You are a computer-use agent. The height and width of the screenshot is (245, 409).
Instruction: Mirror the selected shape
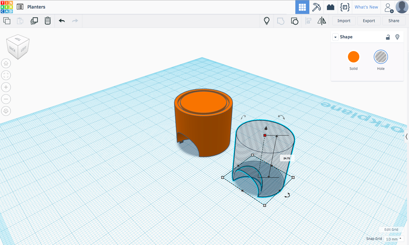[x=322, y=21]
